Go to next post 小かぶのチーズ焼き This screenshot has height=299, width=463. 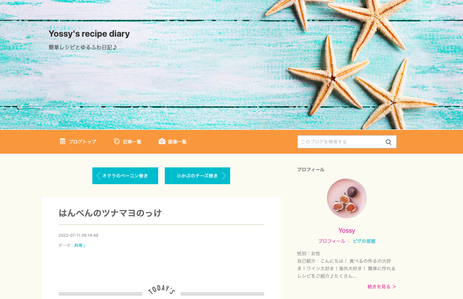tap(197, 176)
